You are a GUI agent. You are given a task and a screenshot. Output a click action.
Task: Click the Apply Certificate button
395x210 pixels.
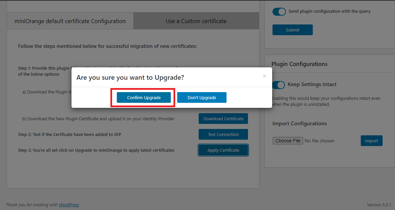[223, 150]
